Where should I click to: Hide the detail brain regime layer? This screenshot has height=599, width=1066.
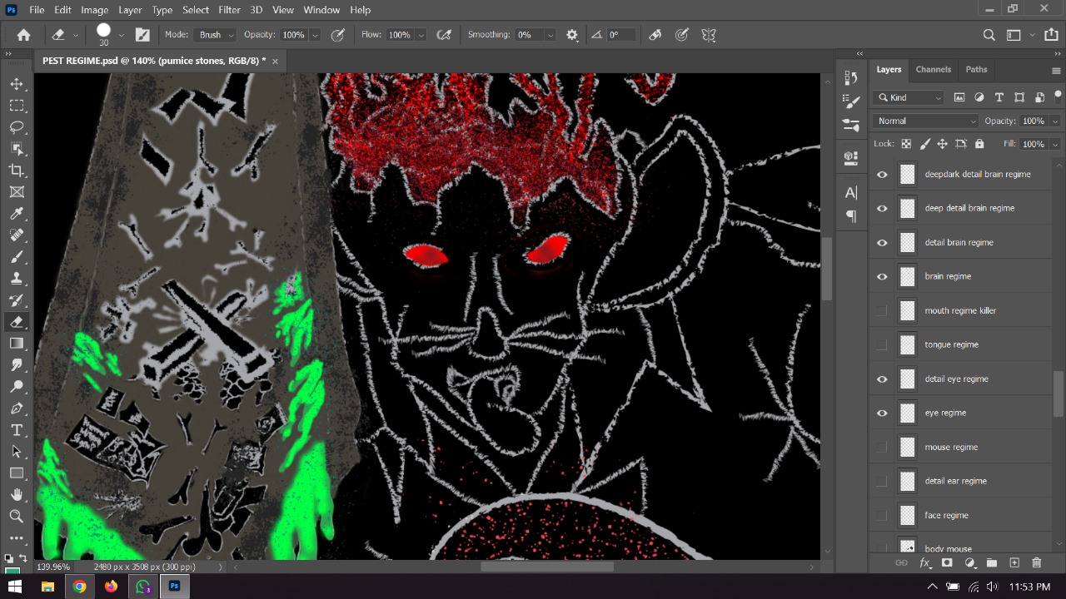[x=882, y=243]
